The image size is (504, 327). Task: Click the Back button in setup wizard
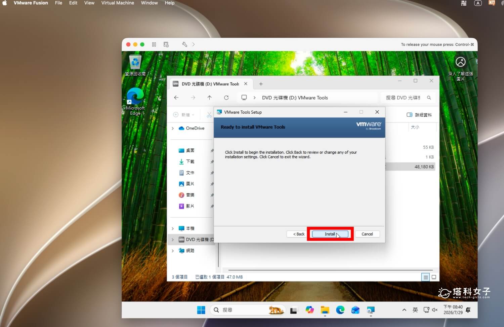tap(299, 234)
